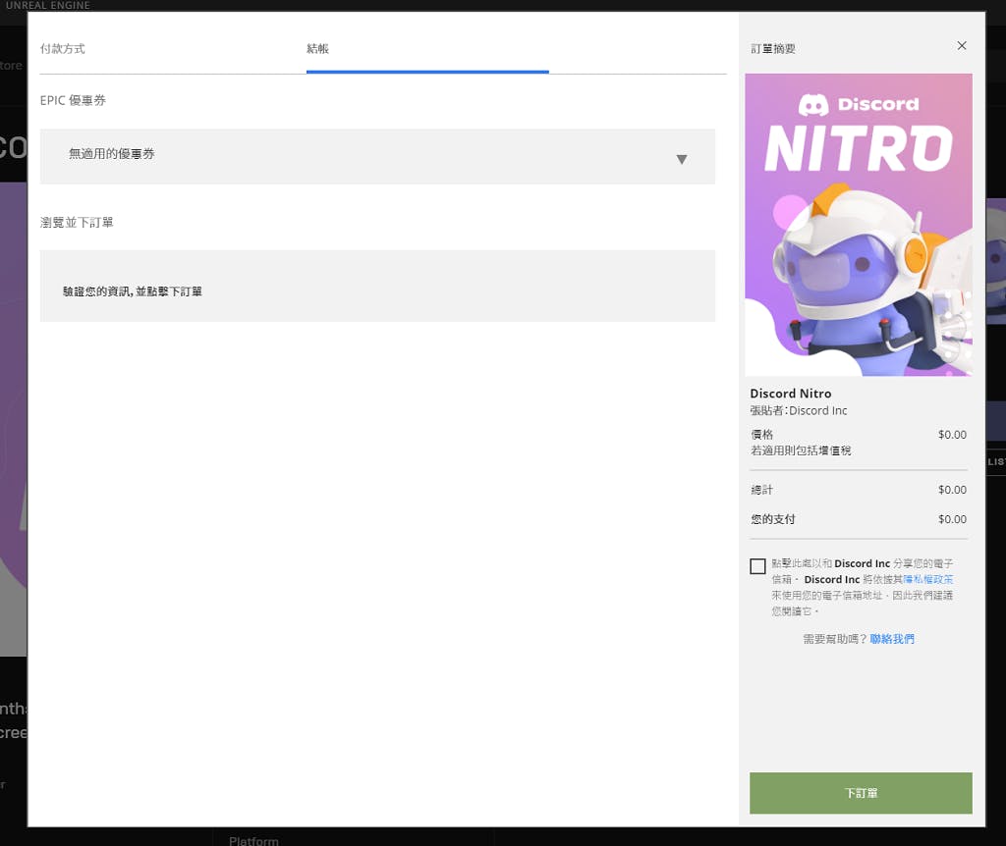Viewport: 1006px width, 846px height.
Task: Click the UNREAL ENGINE tab behind the dialog
Action: [x=47, y=6]
